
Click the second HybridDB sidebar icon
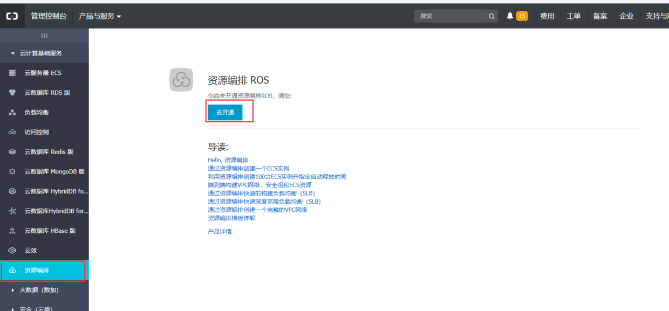12,211
